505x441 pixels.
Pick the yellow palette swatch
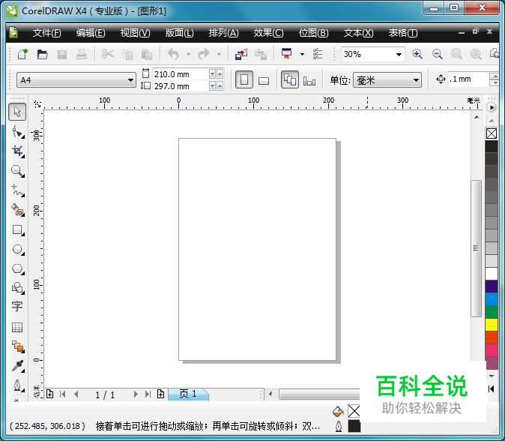(492, 325)
